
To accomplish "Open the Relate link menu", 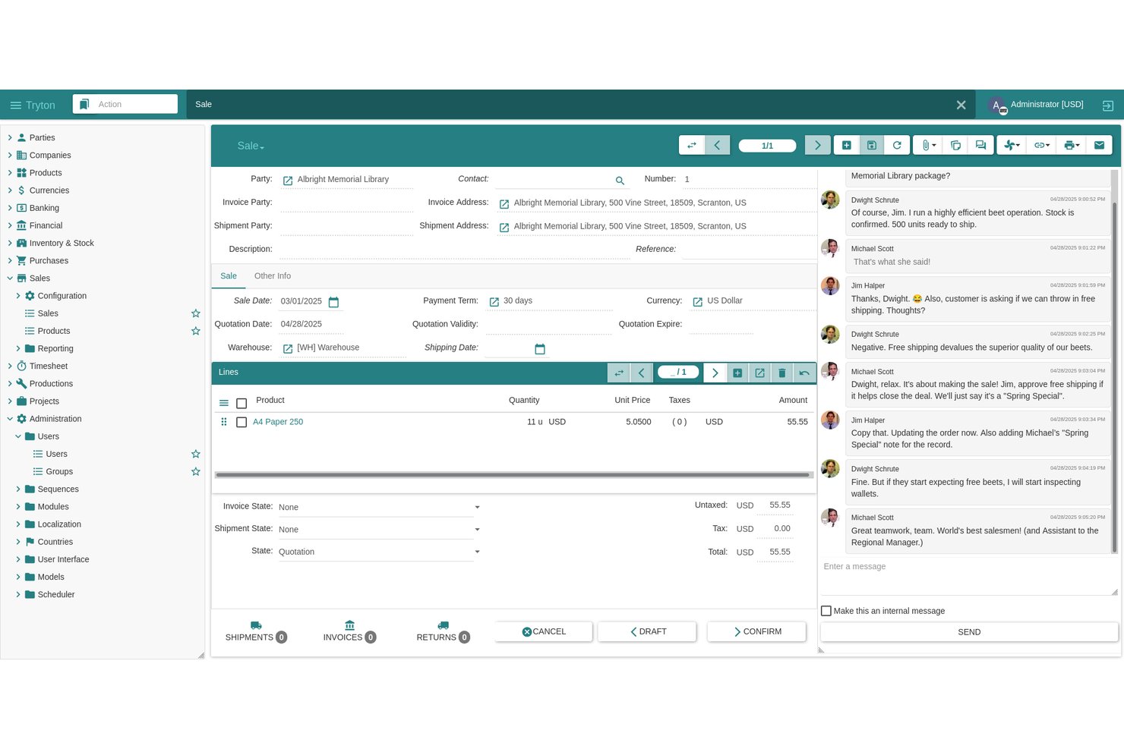I will (x=1041, y=145).
